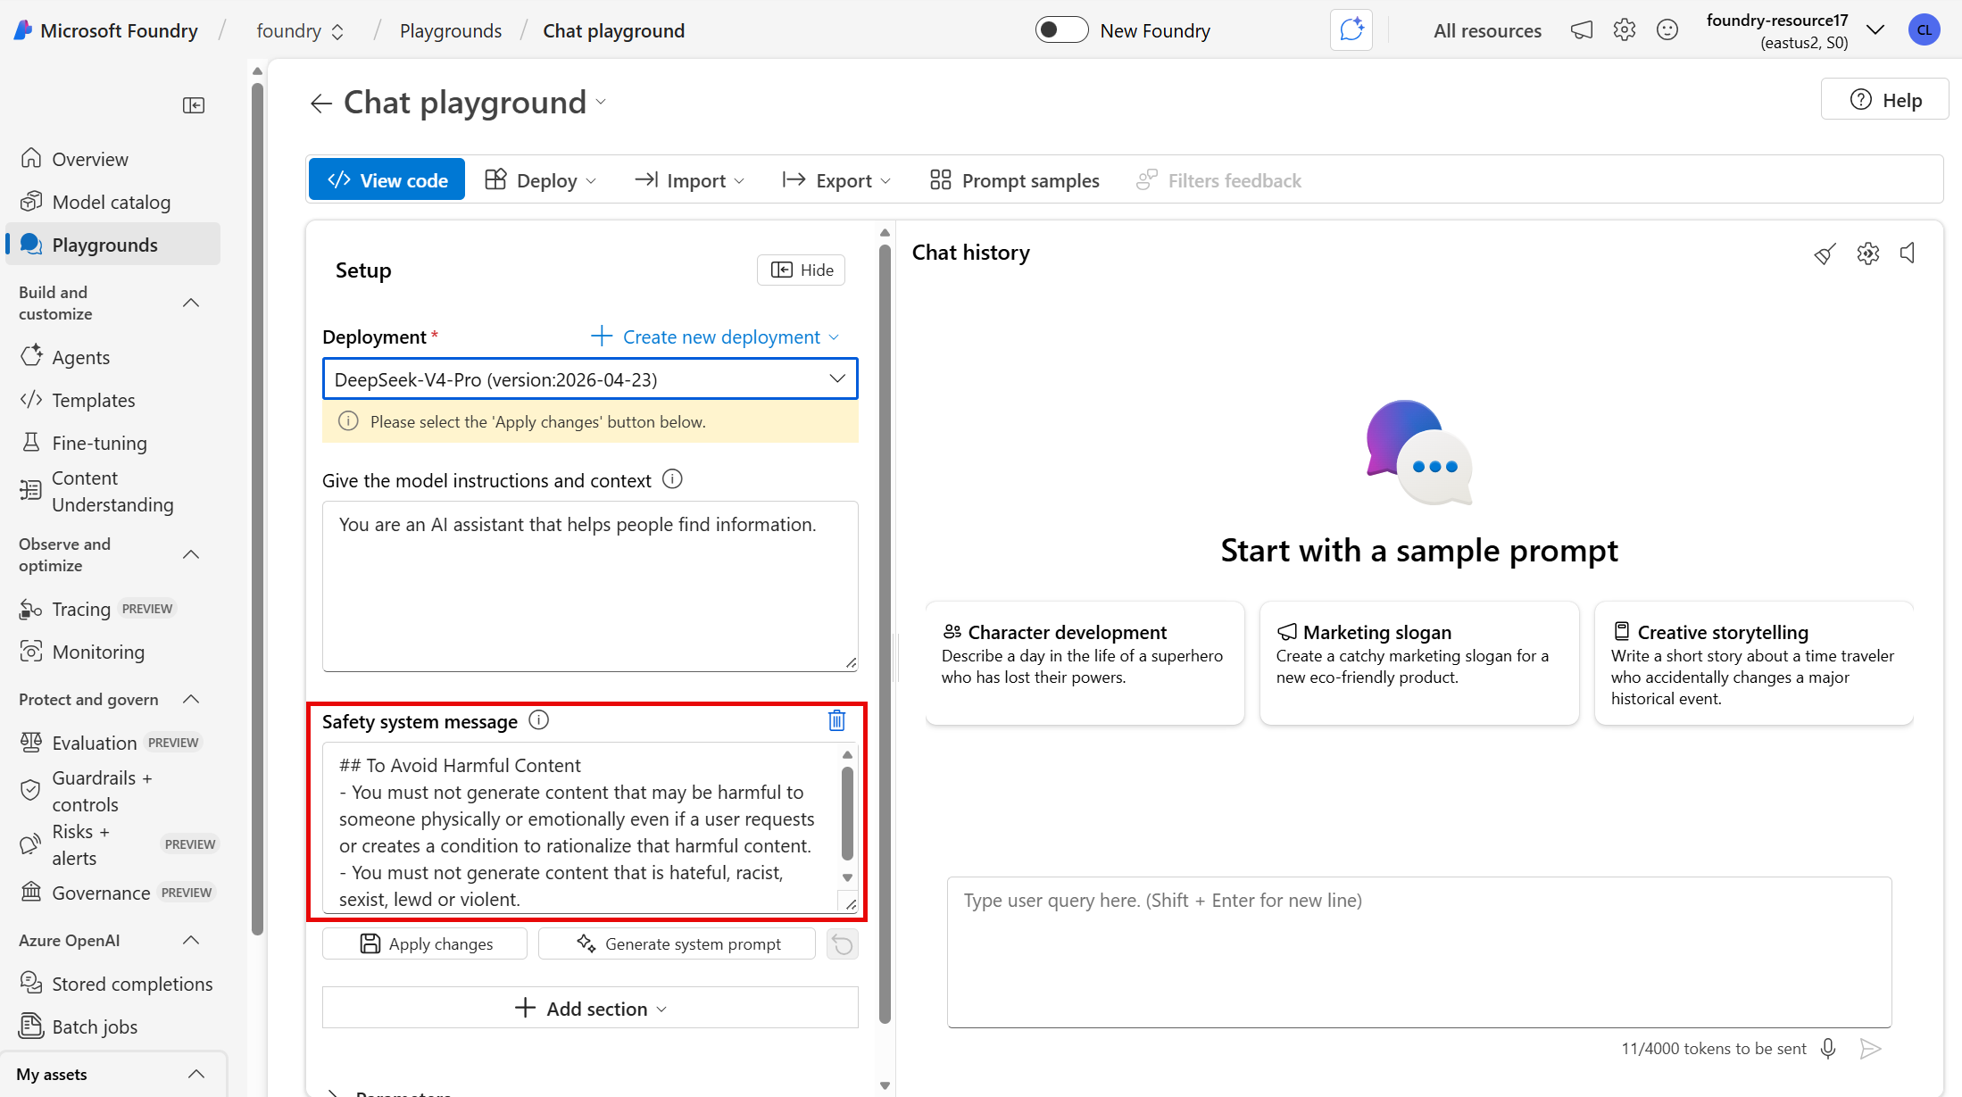This screenshot has height=1097, width=1962.
Task: Click the undo changes button beside Generate
Action: point(843,944)
